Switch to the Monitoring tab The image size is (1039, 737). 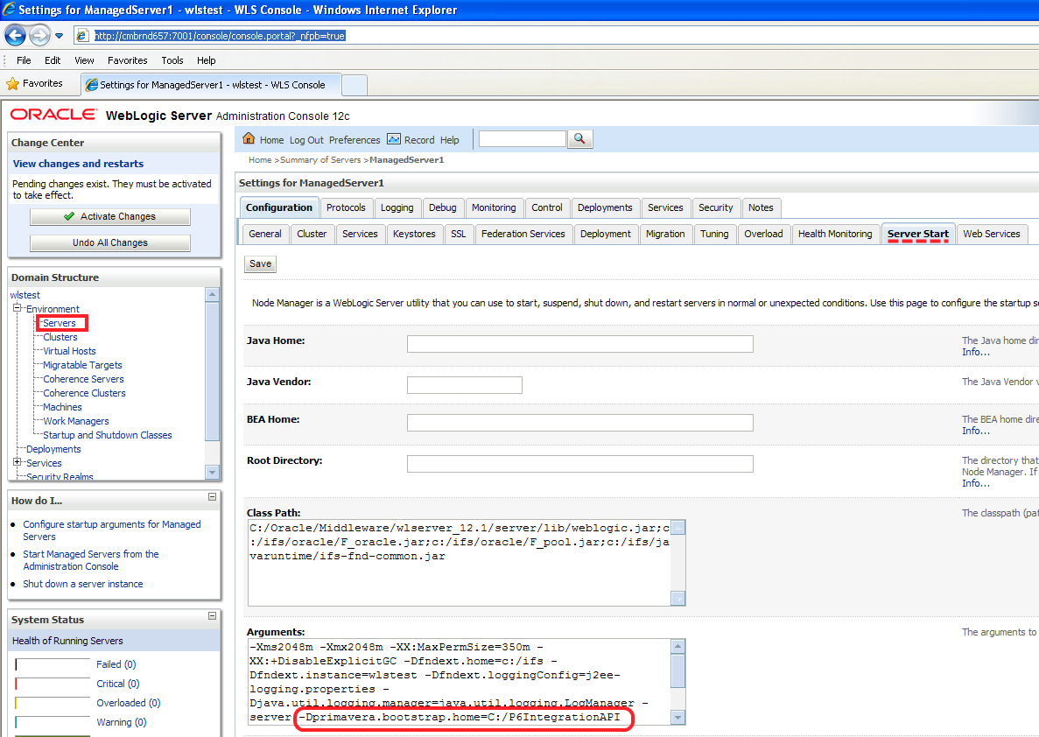click(x=494, y=207)
